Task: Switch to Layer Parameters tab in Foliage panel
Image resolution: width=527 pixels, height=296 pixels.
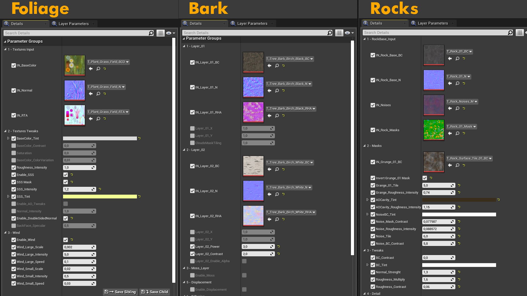Action: [x=74, y=24]
